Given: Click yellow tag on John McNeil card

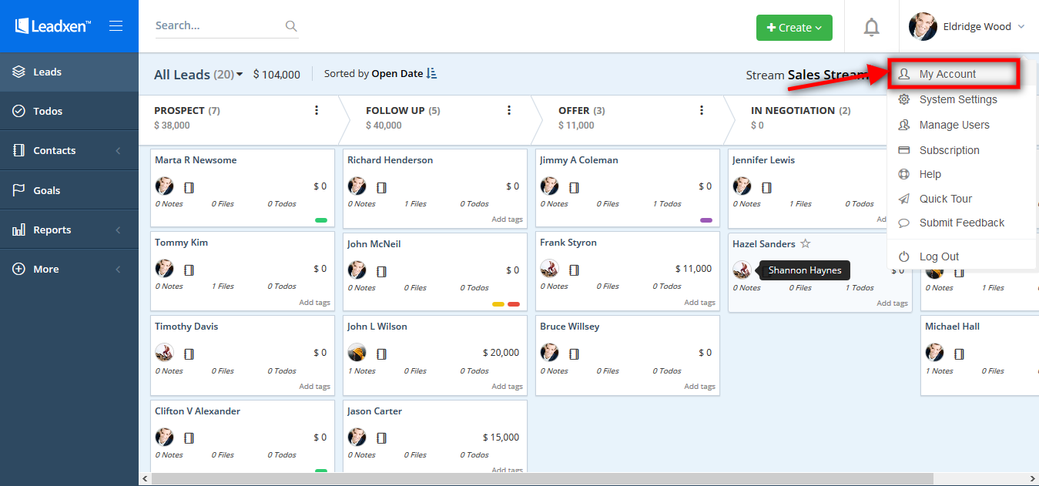Looking at the screenshot, I should pyautogui.click(x=498, y=303).
